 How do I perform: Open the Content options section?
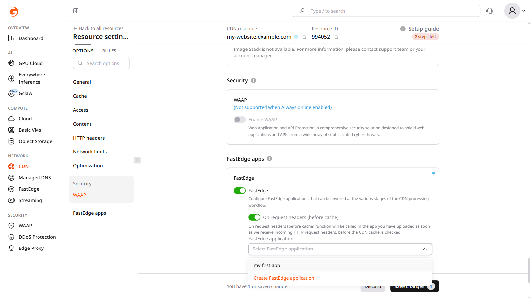pos(82,124)
